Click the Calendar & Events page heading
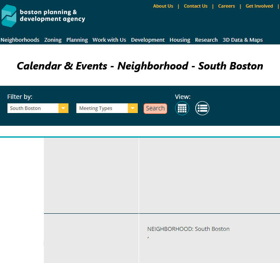 [140, 66]
